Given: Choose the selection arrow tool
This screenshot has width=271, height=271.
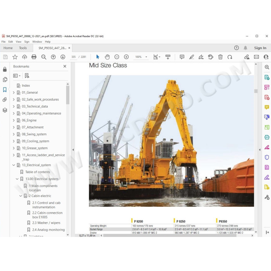Looking at the screenshot, I should (98, 57).
